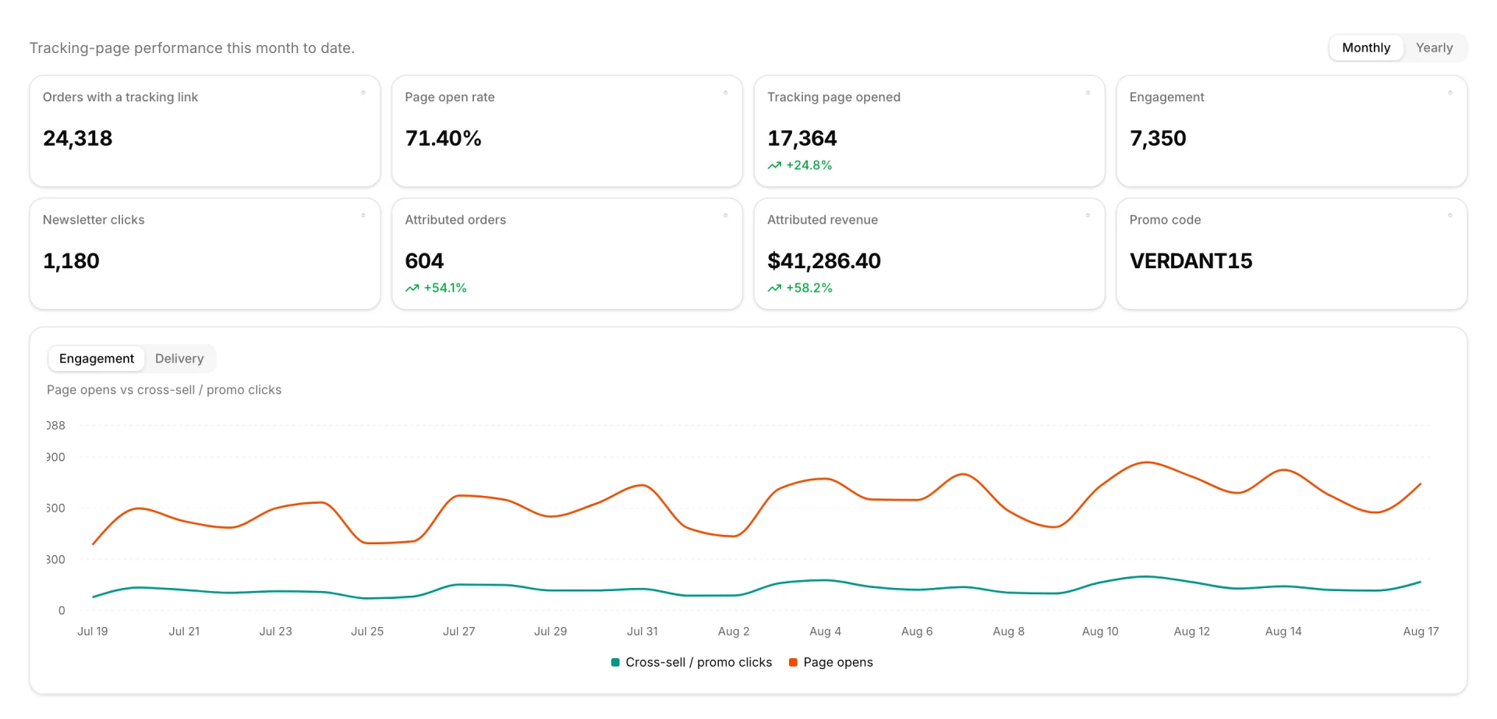Switch to the Yearly view
The width and height of the screenshot is (1497, 719).
(1434, 48)
